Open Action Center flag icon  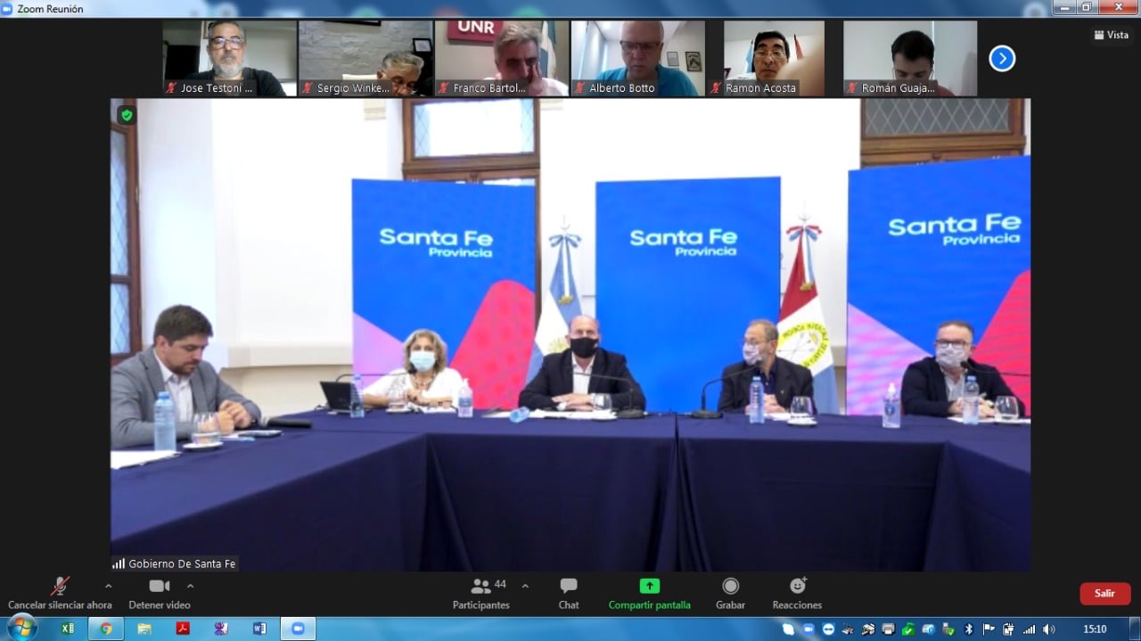(989, 629)
